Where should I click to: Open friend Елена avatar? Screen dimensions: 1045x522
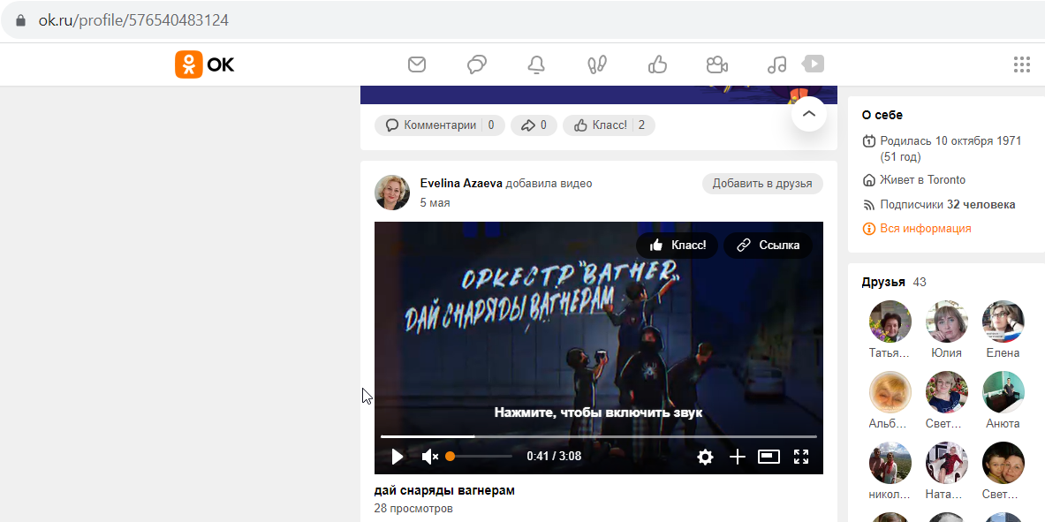[1003, 322]
